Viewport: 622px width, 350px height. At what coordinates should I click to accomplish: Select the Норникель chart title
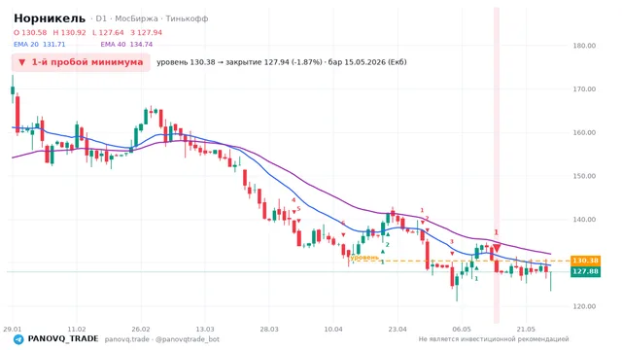tap(50, 18)
